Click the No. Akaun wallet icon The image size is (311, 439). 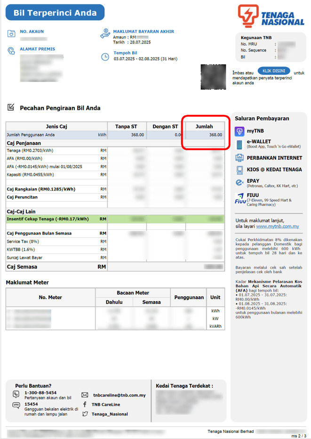pyautogui.click(x=11, y=33)
